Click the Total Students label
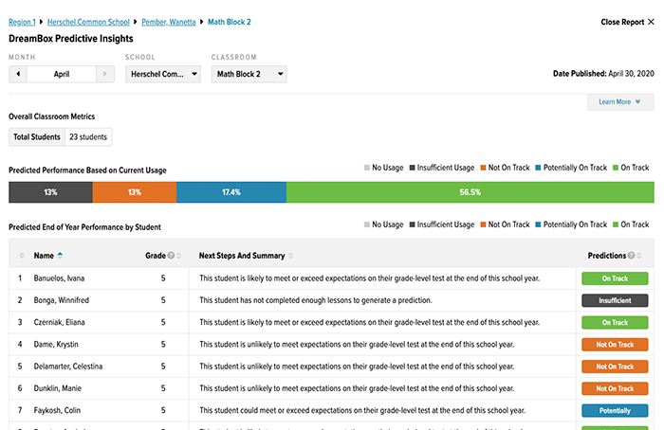This screenshot has height=430, width=664. click(x=37, y=137)
